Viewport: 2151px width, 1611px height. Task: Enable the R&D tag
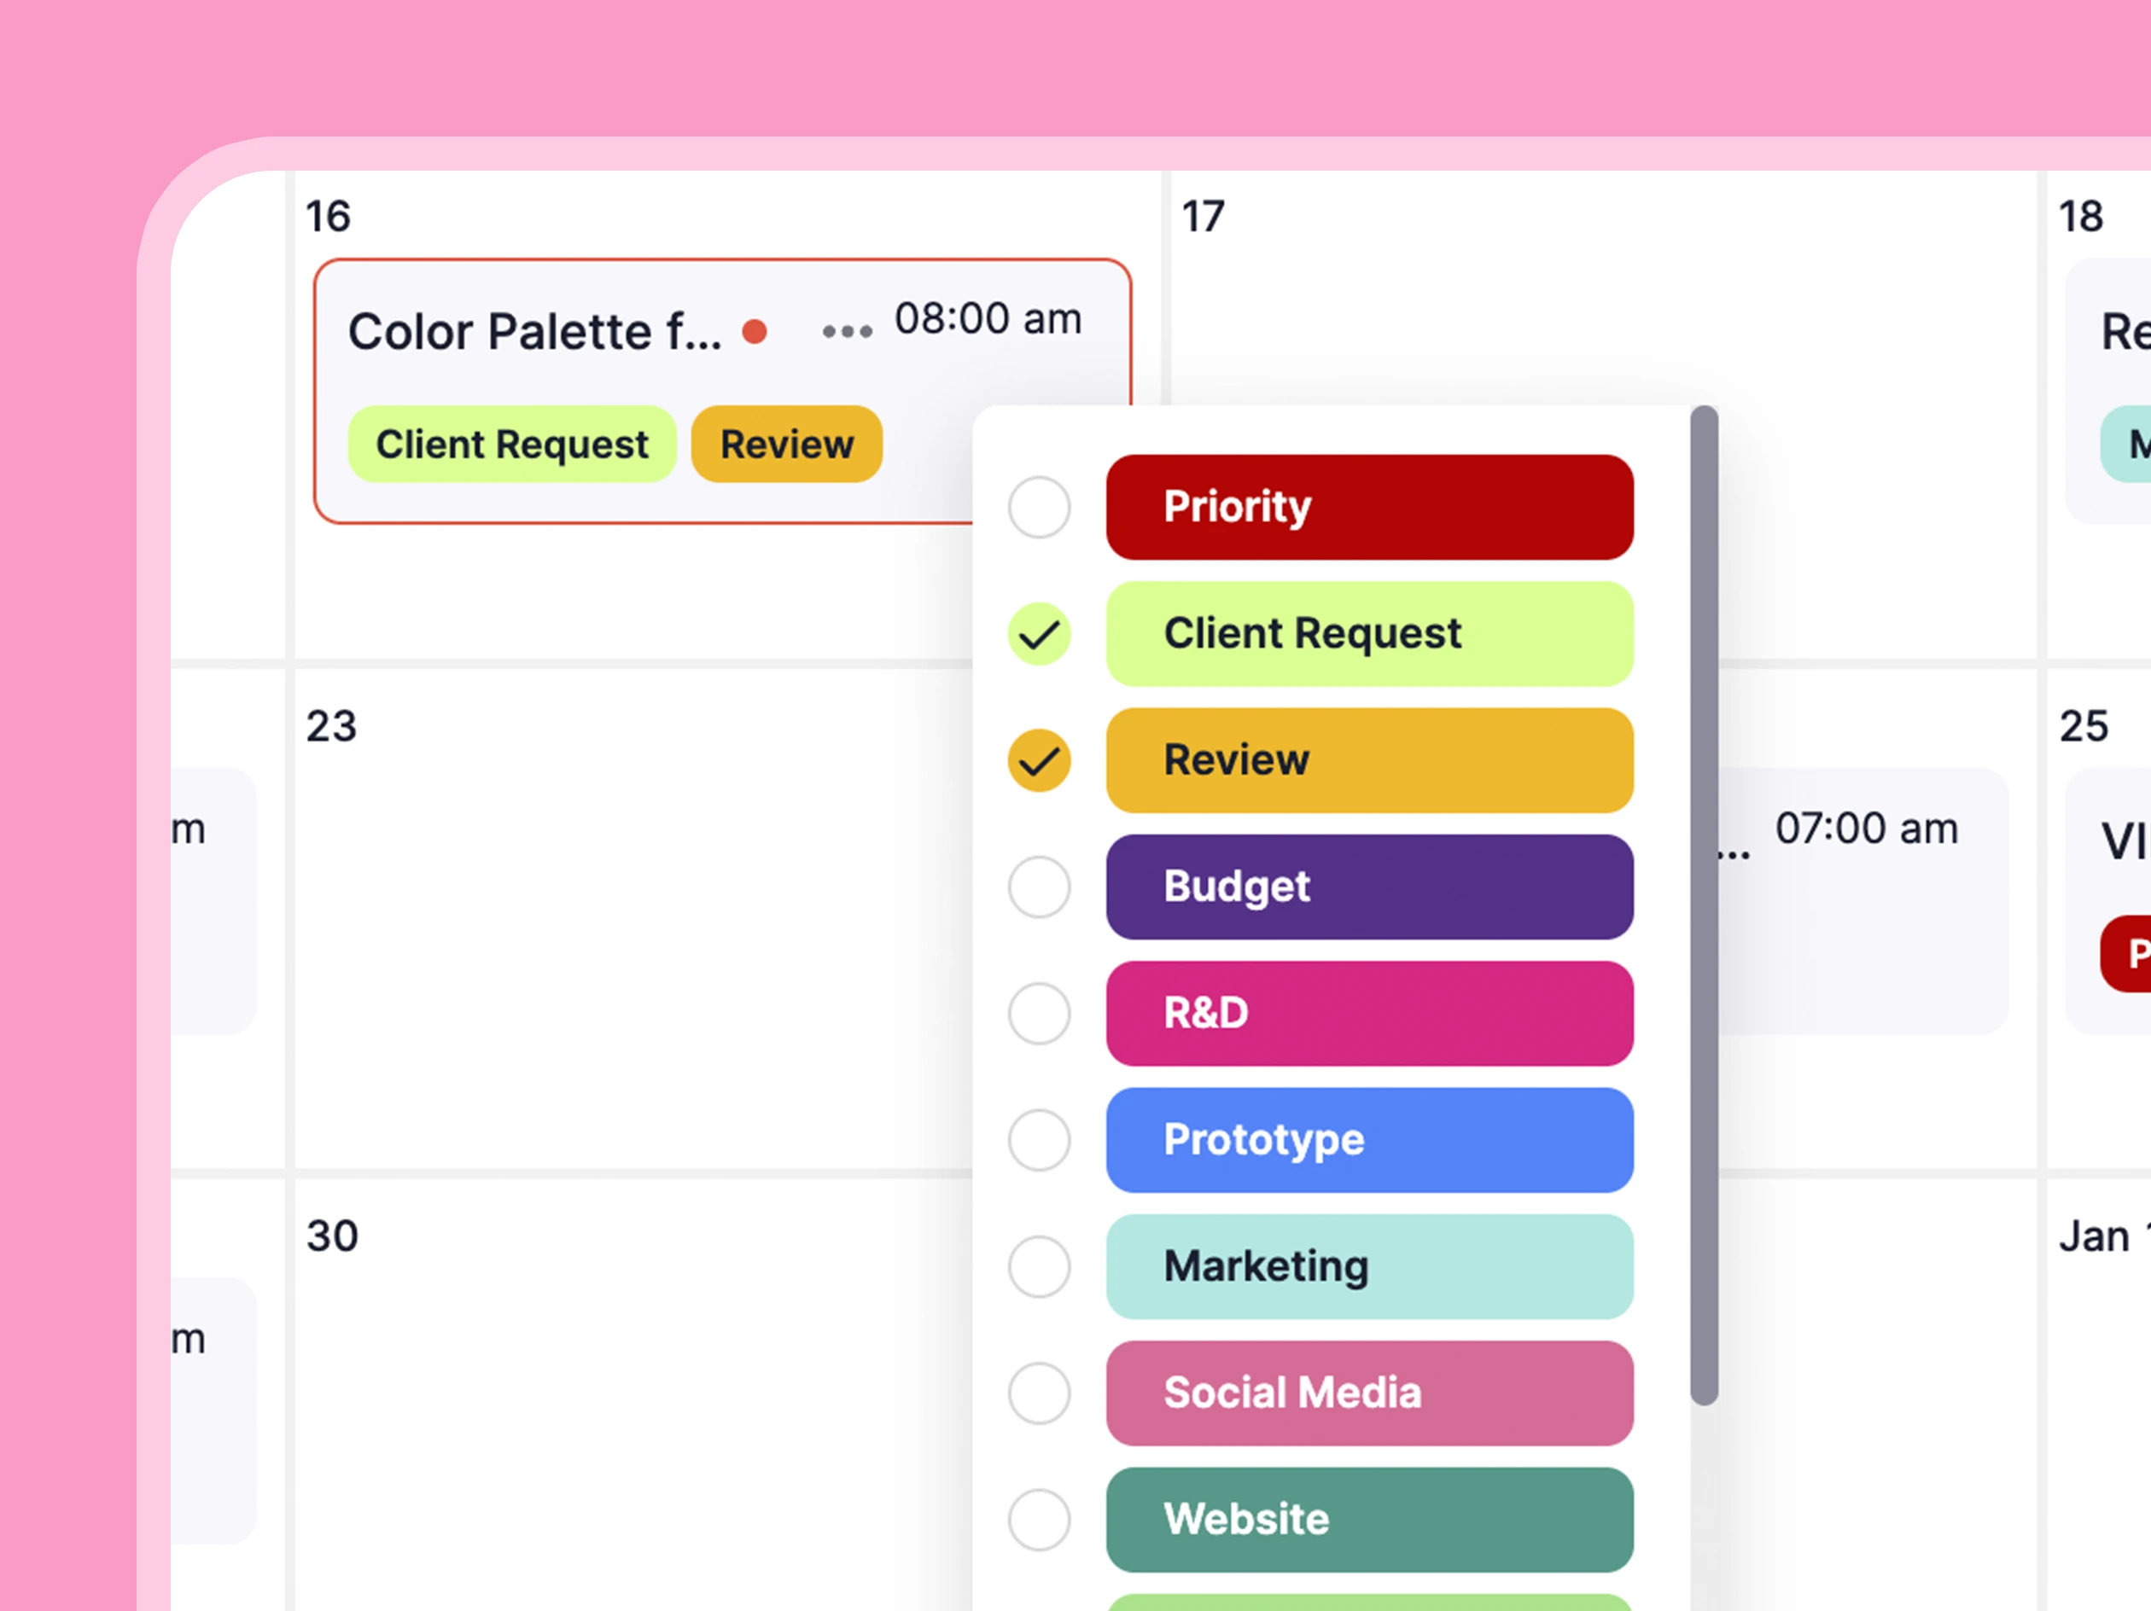point(1039,1014)
